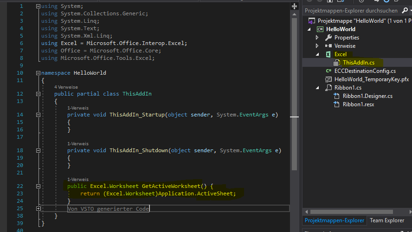The image size is (412, 232).
Task: Click the C# icon of ECCDestinationConfig.cs
Action: [328, 71]
